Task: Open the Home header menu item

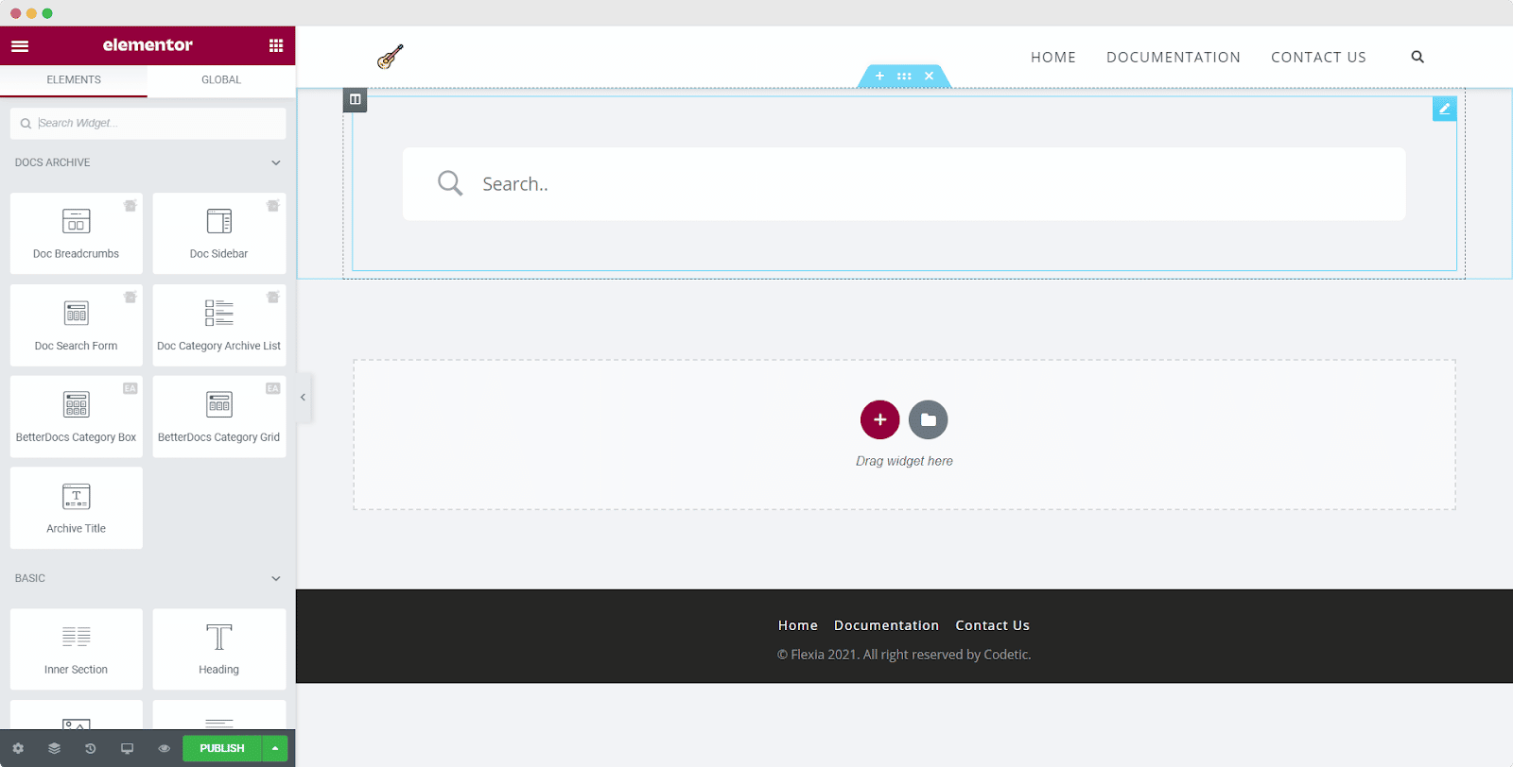Action: (1053, 58)
